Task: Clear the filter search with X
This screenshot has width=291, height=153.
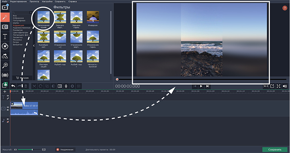Action: (31, 13)
